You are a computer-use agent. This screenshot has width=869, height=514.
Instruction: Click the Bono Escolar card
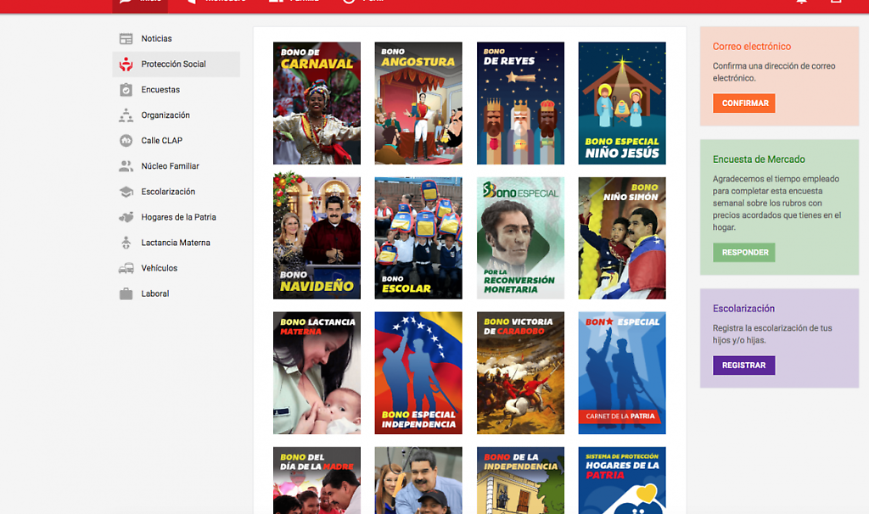point(418,238)
